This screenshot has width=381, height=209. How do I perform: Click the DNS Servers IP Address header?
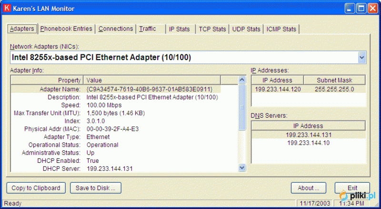[308, 126]
